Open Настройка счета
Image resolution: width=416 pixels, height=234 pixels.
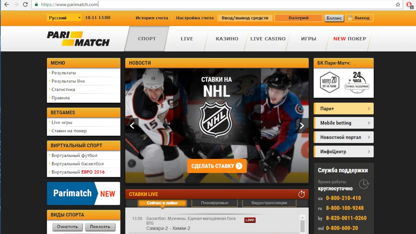pos(195,18)
